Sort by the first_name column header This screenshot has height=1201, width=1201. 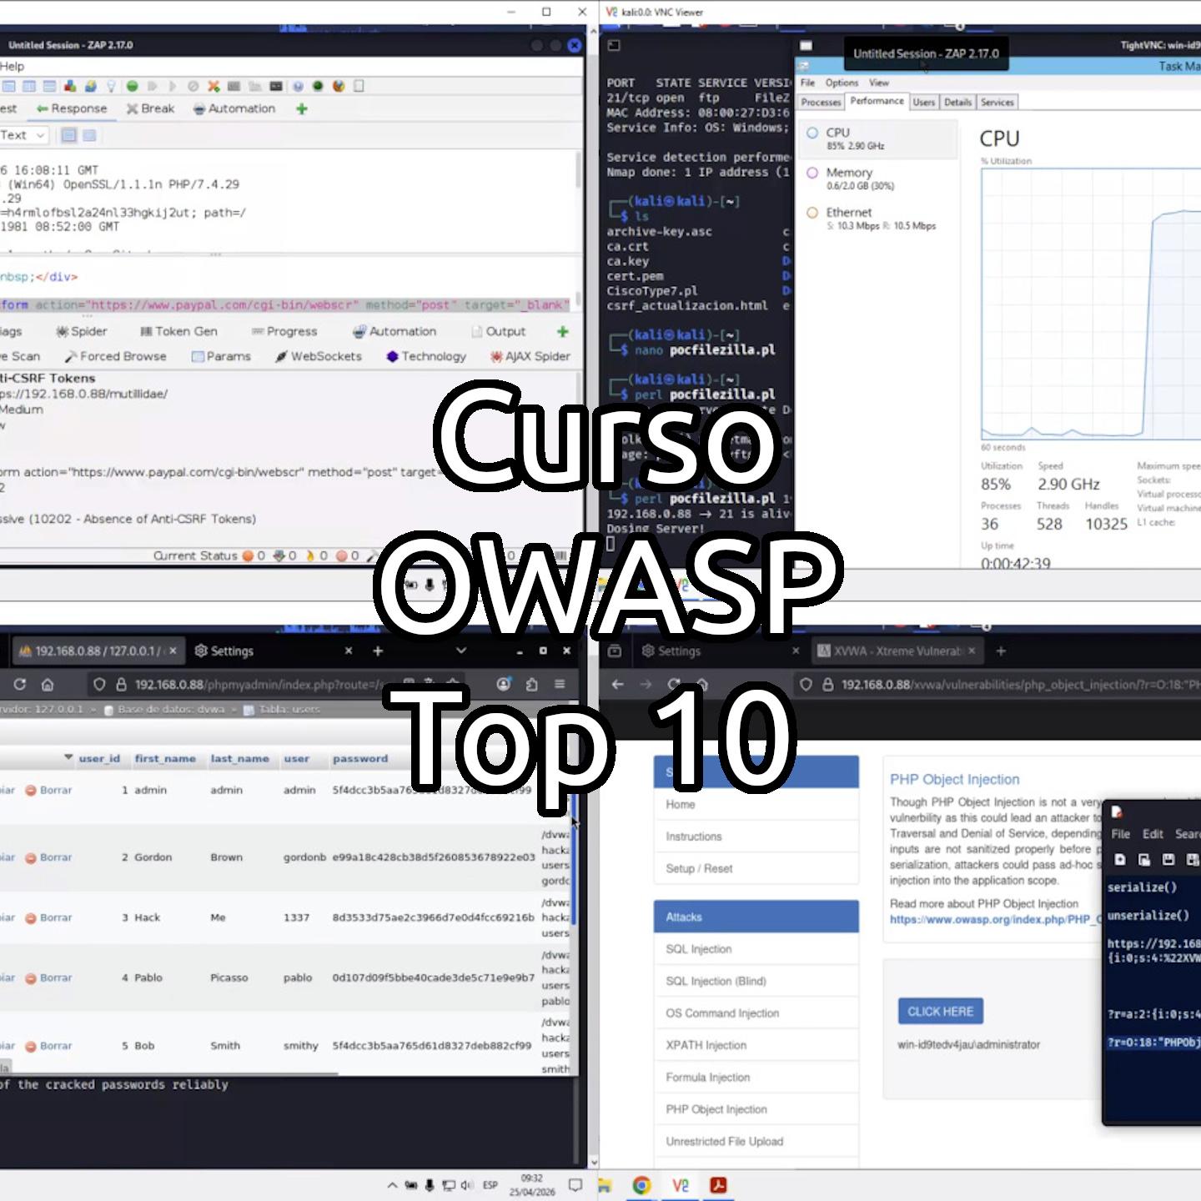(165, 758)
